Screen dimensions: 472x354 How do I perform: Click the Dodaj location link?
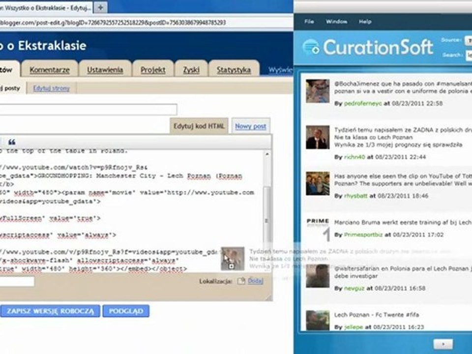(255, 281)
